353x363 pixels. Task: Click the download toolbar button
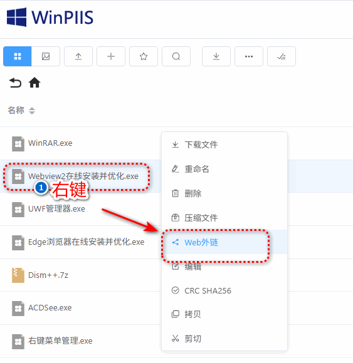(216, 56)
